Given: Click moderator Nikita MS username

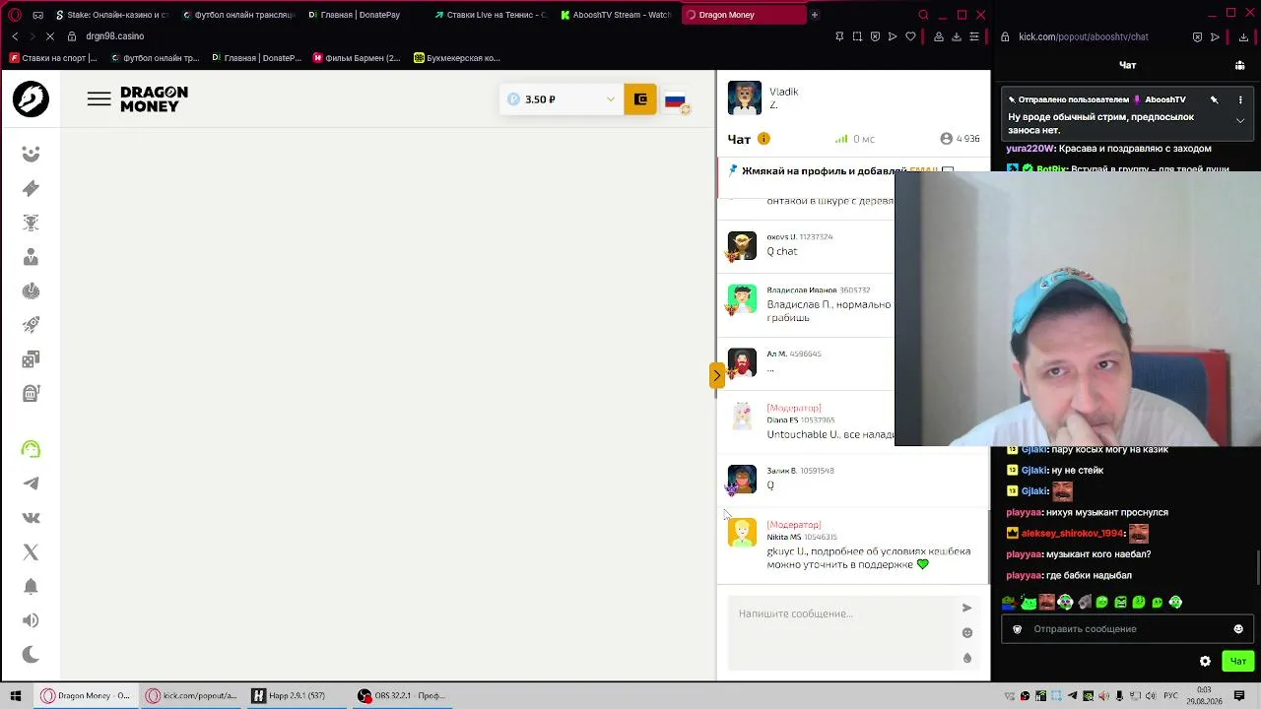Looking at the screenshot, I should (x=783, y=537).
